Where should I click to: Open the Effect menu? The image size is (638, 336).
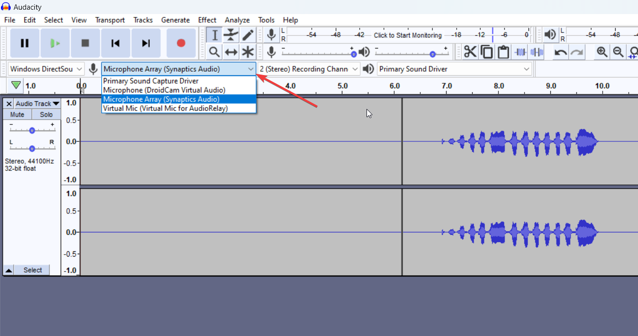(207, 20)
